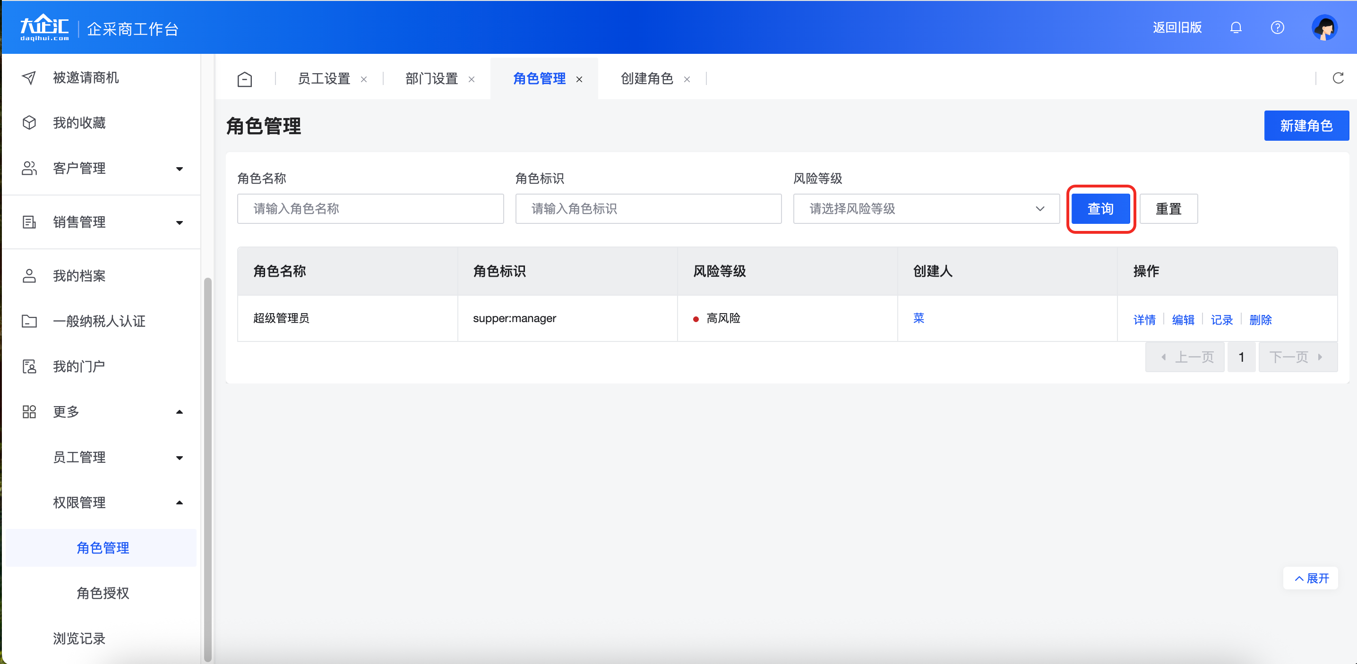
Task: Close the 创建角色 tab
Action: pos(687,79)
